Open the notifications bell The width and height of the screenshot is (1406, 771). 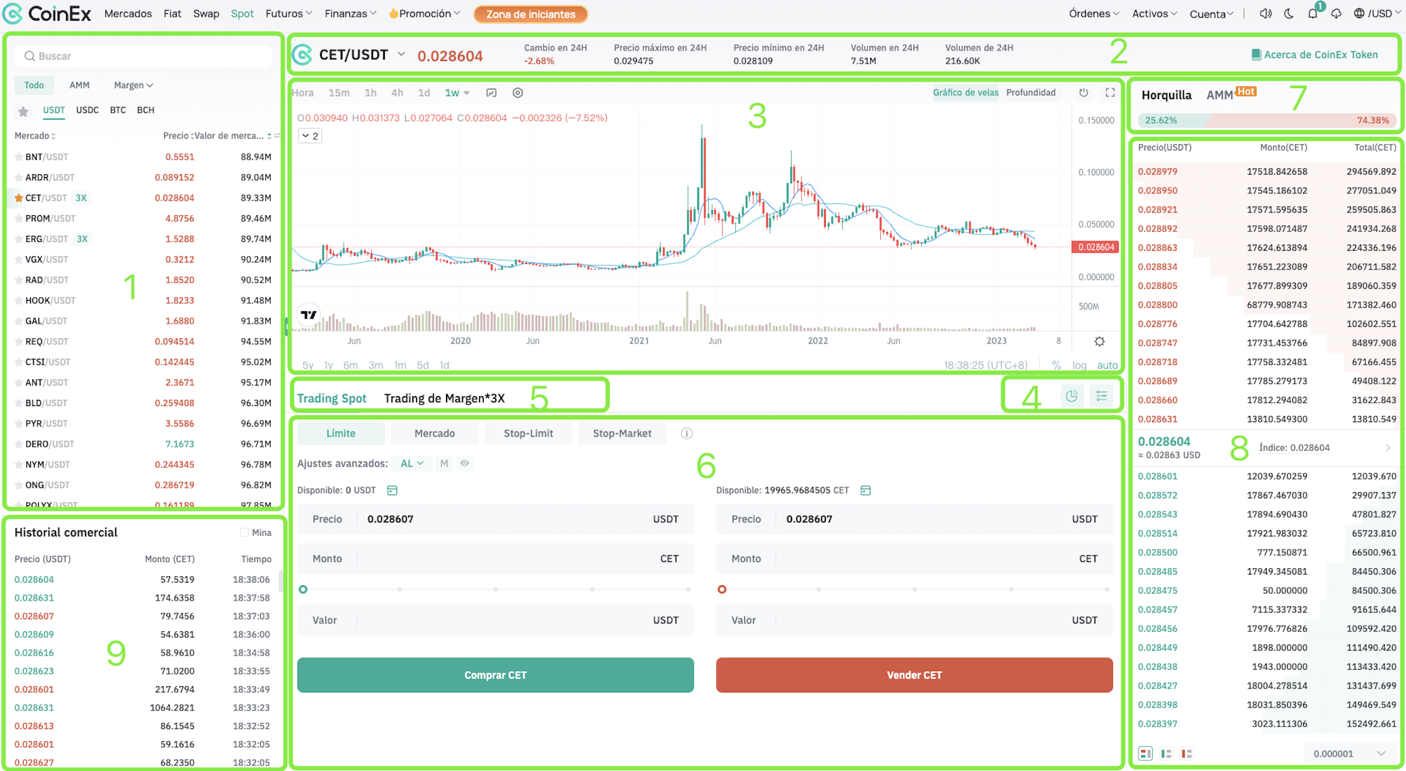[1313, 13]
